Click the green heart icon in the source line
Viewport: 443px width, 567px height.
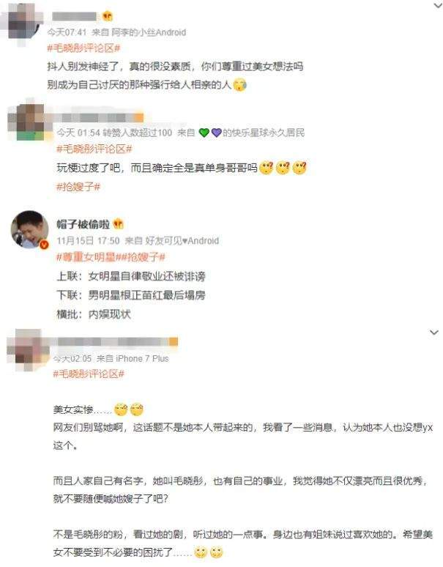tap(204, 133)
